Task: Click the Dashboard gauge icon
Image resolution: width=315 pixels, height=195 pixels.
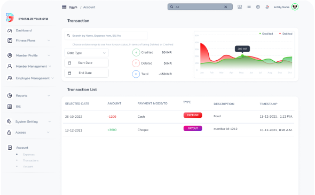Action: click(10, 31)
